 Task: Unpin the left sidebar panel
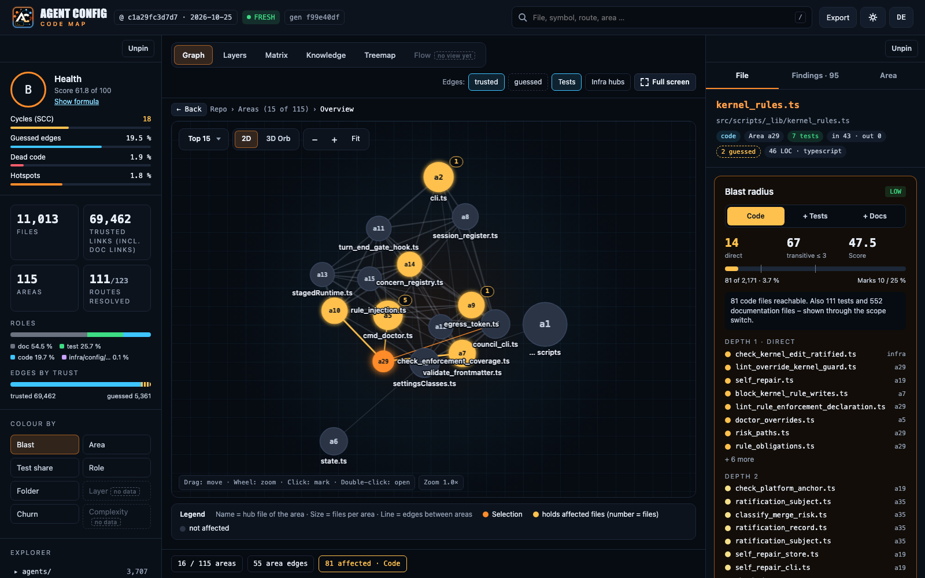[x=138, y=49]
